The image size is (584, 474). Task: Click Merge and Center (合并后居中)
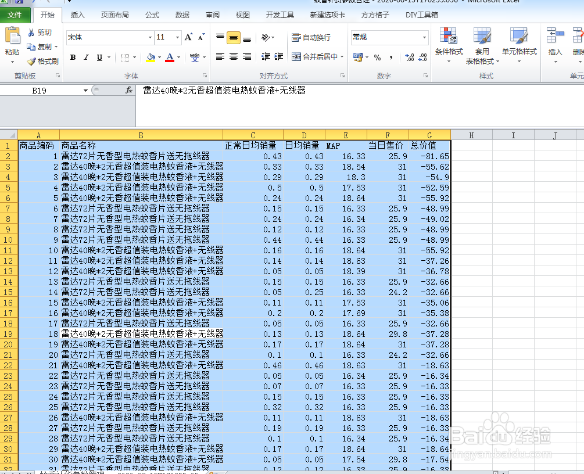click(x=314, y=56)
